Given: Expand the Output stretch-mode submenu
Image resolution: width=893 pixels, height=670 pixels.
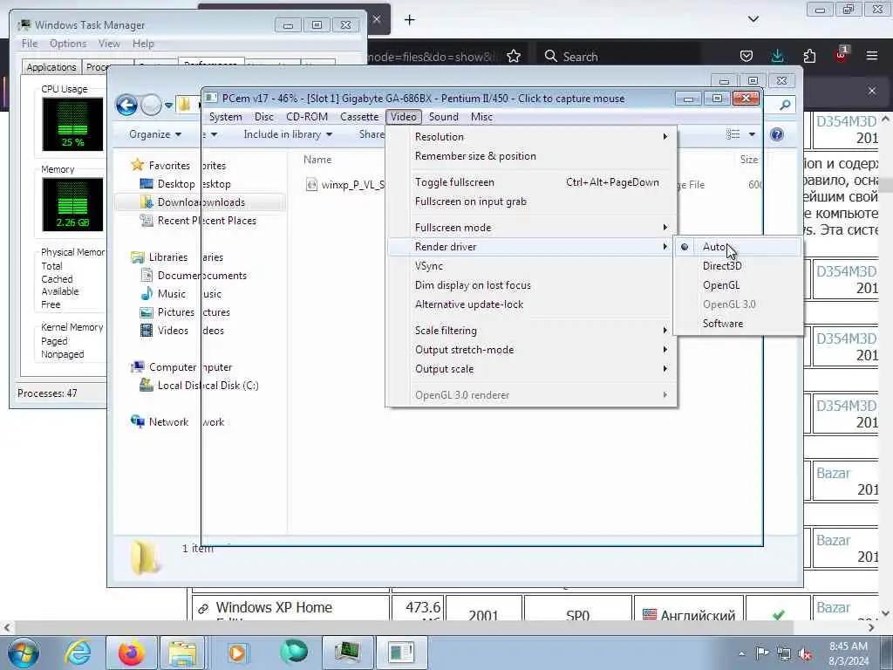Looking at the screenshot, I should coord(531,350).
